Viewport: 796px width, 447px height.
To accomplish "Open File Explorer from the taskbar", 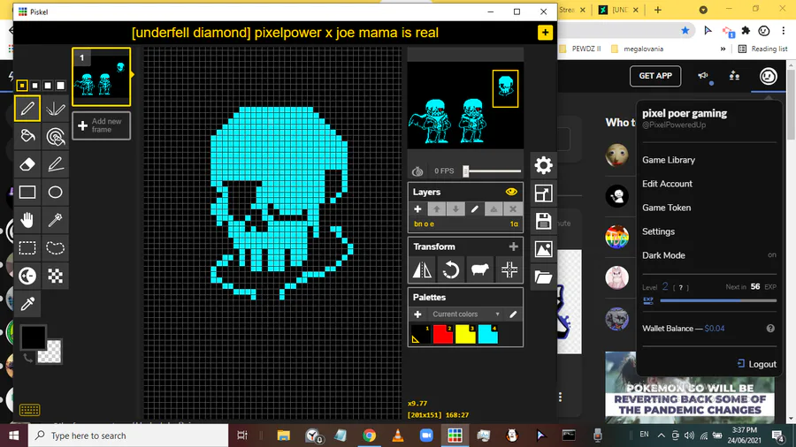I will pos(283,436).
